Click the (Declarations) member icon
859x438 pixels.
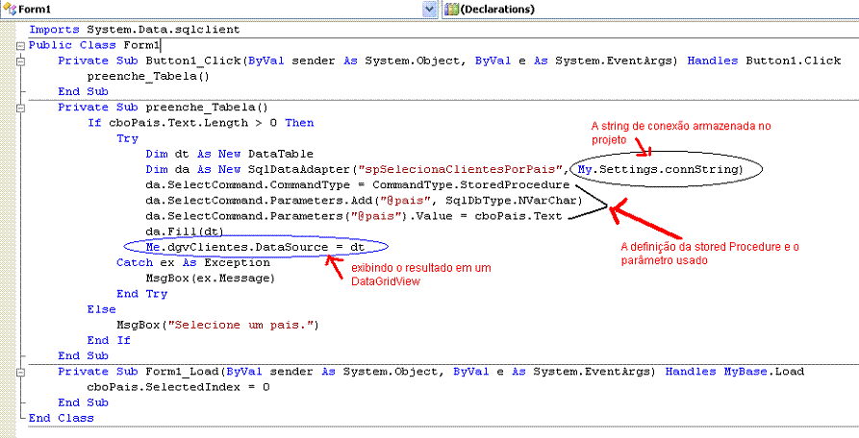(451, 9)
